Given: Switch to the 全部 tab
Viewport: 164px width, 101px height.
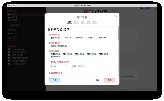Looking at the screenshot, I should pos(69,22).
